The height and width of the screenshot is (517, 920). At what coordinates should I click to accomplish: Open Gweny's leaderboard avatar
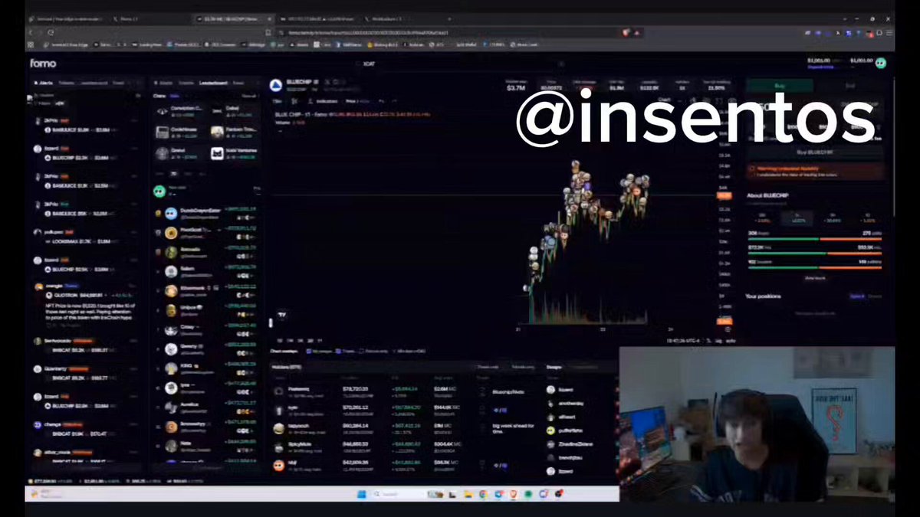click(x=171, y=348)
